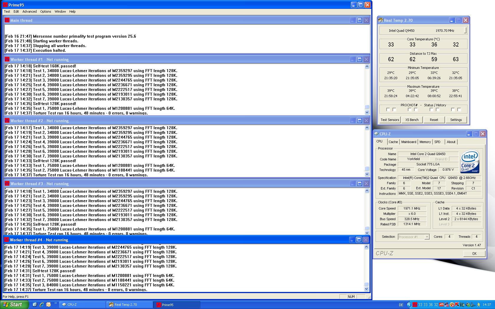The height and width of the screenshot is (309, 495).
Task: Open the Outlook quick launch icon
Action: (48, 305)
